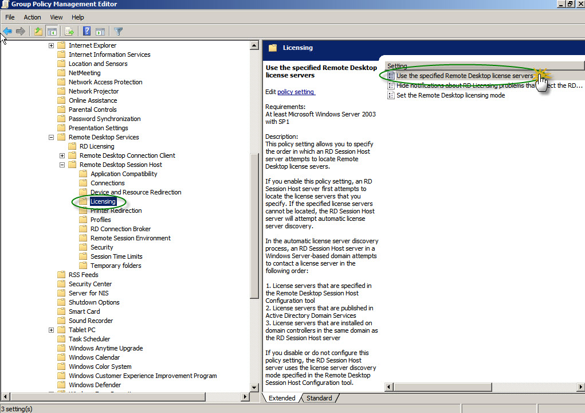Expand the Remote Desktop Connection Client node

[x=62, y=155]
